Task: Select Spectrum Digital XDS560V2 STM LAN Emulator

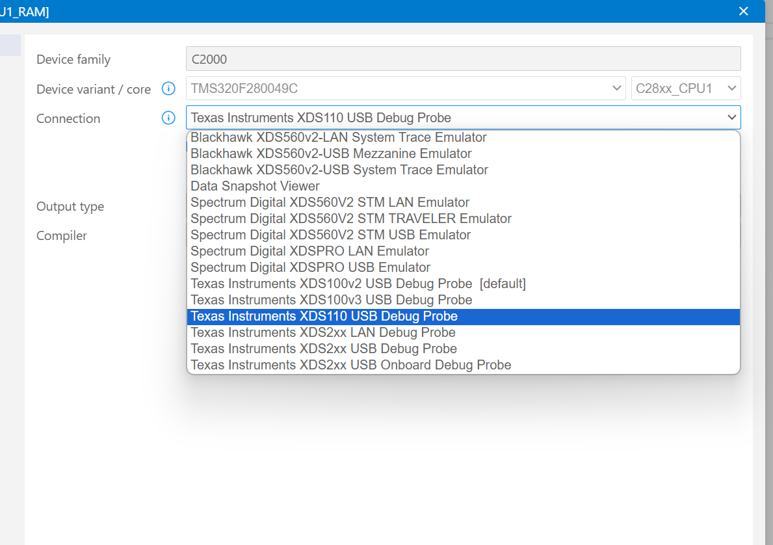Action: [x=463, y=202]
